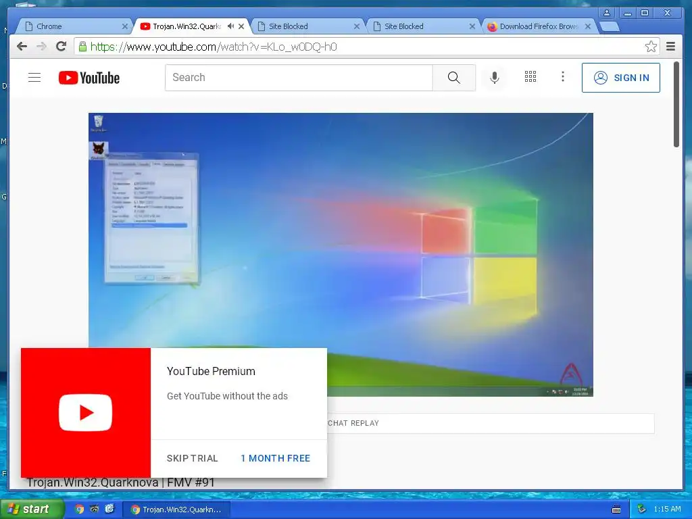Click the YouTube Premium heading text
The width and height of the screenshot is (692, 519).
coord(211,371)
